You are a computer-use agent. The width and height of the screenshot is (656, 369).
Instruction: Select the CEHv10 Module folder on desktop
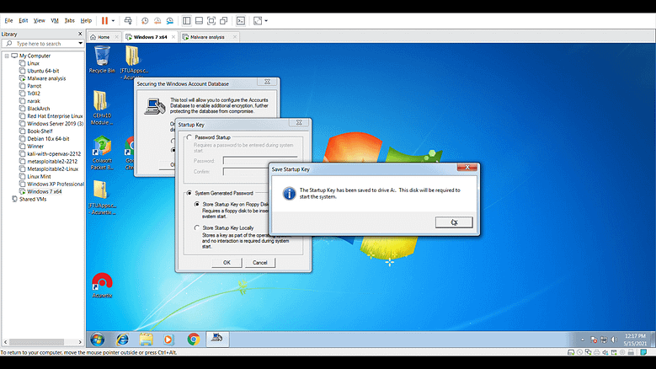click(x=102, y=108)
